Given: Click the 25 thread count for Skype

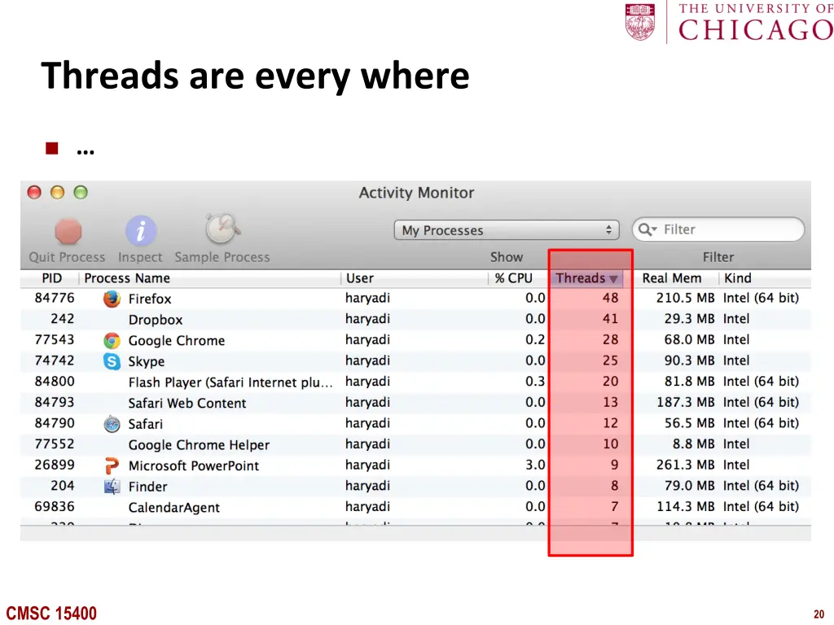Looking at the screenshot, I should click(610, 361).
